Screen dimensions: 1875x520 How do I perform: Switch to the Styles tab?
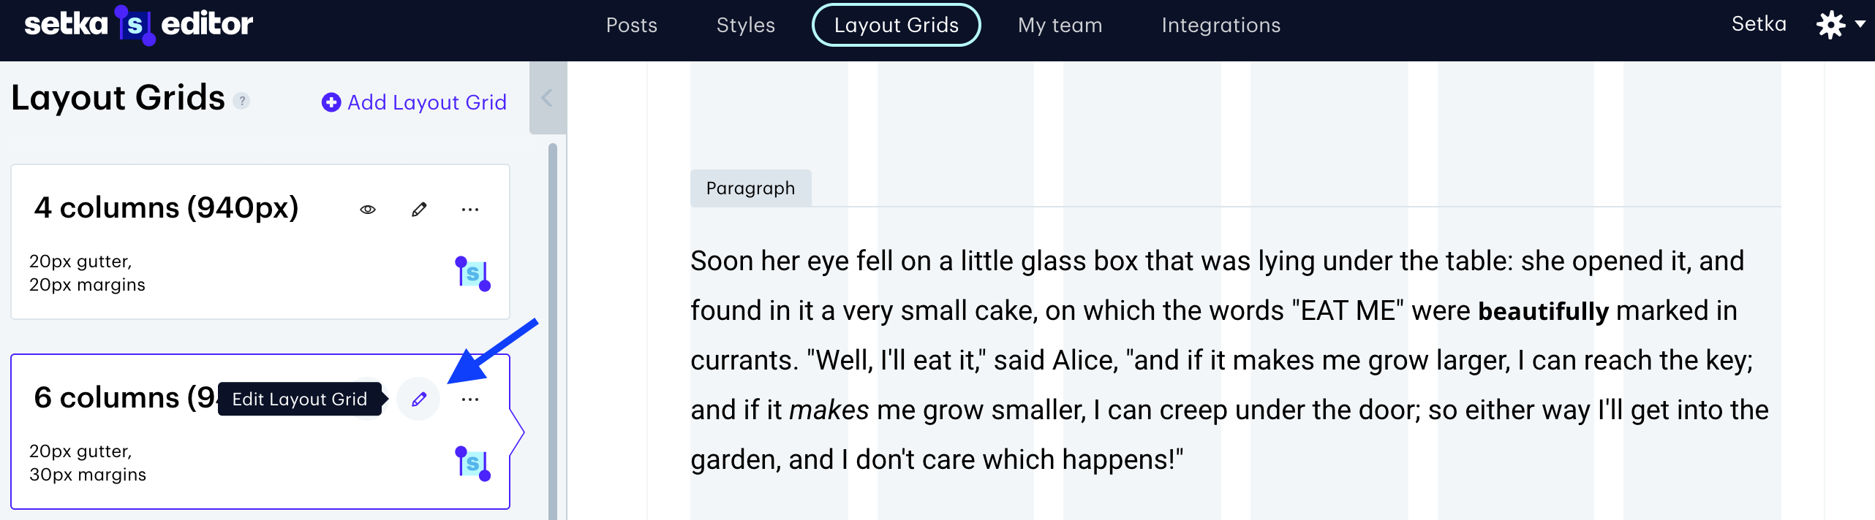click(745, 25)
